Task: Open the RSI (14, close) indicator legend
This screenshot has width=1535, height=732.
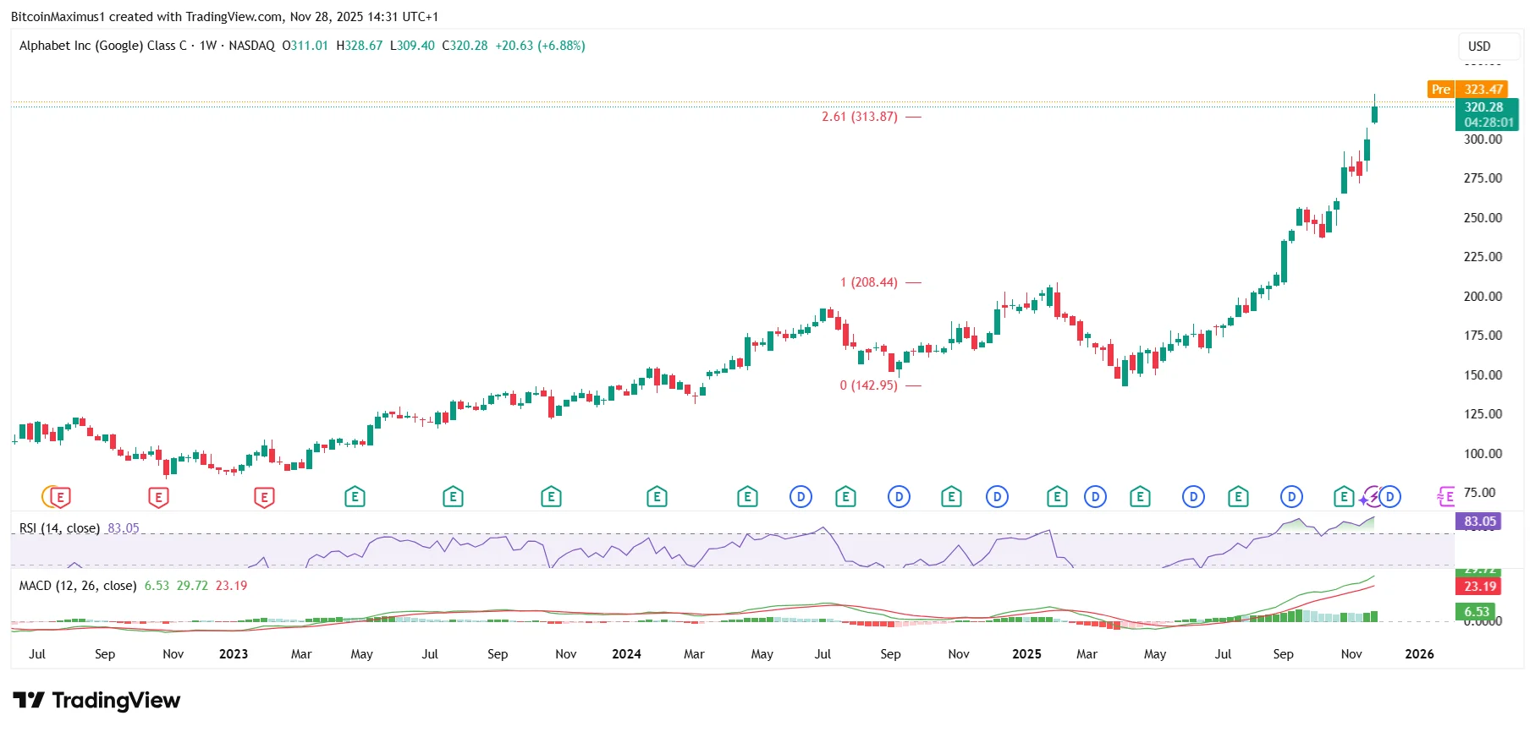Action: [x=59, y=528]
